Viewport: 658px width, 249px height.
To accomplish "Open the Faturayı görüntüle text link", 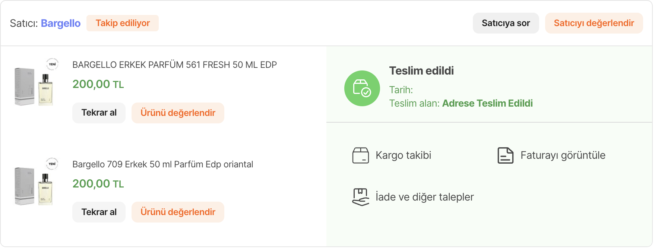I will [563, 155].
